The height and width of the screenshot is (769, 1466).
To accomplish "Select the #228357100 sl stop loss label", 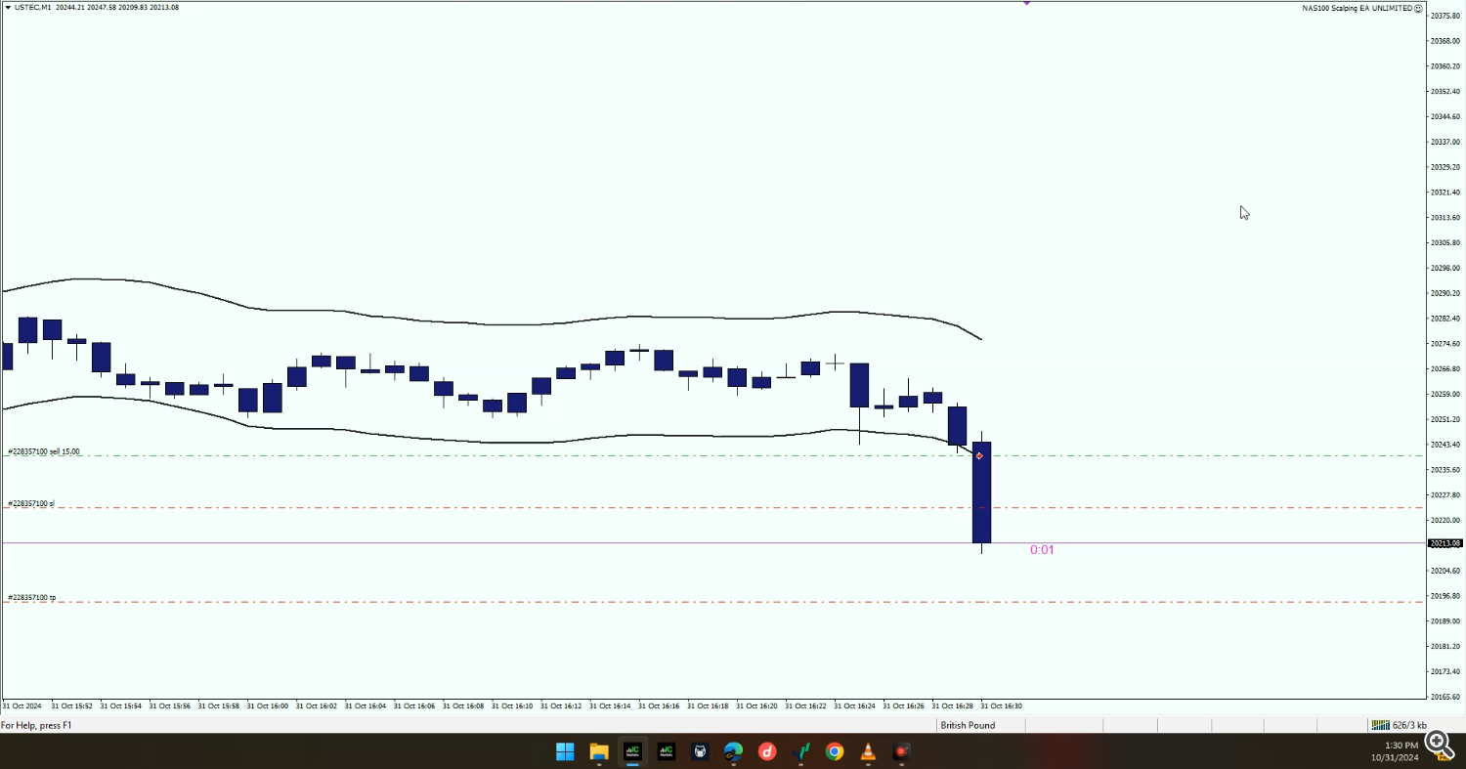I will click(31, 503).
